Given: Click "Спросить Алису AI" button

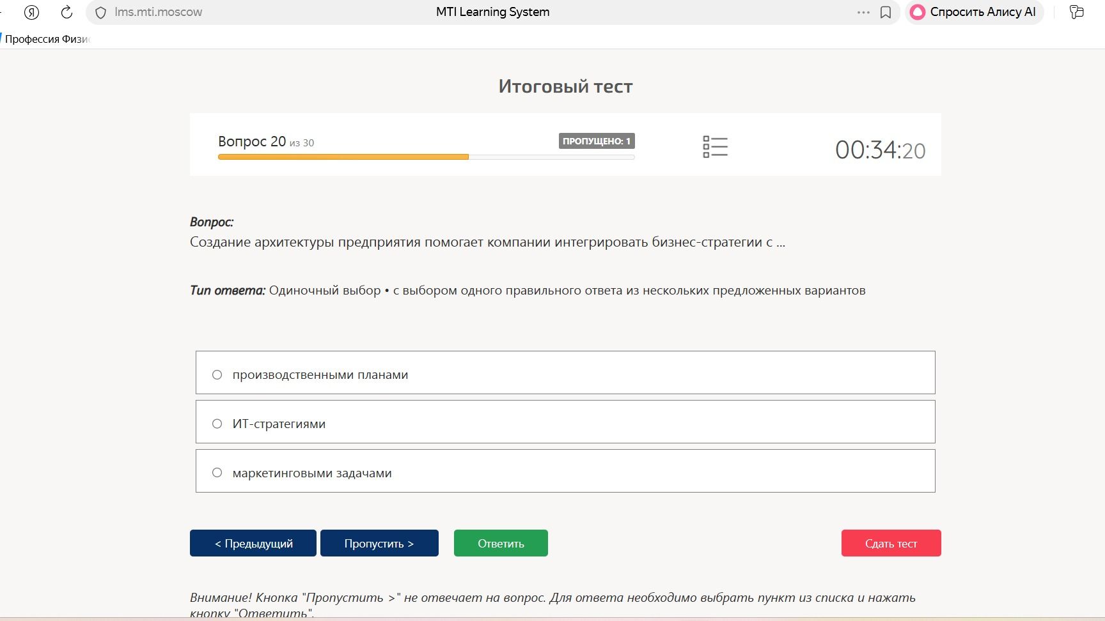Looking at the screenshot, I should [x=974, y=12].
